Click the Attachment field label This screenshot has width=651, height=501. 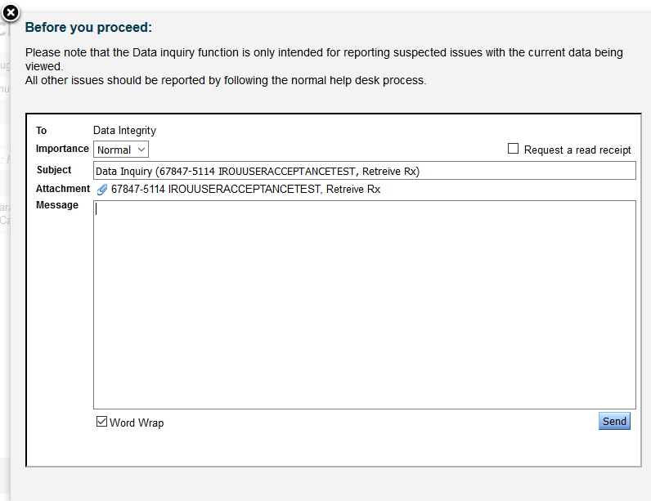point(63,189)
